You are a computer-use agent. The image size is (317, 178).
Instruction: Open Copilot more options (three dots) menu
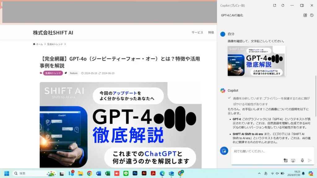(x=292, y=6)
